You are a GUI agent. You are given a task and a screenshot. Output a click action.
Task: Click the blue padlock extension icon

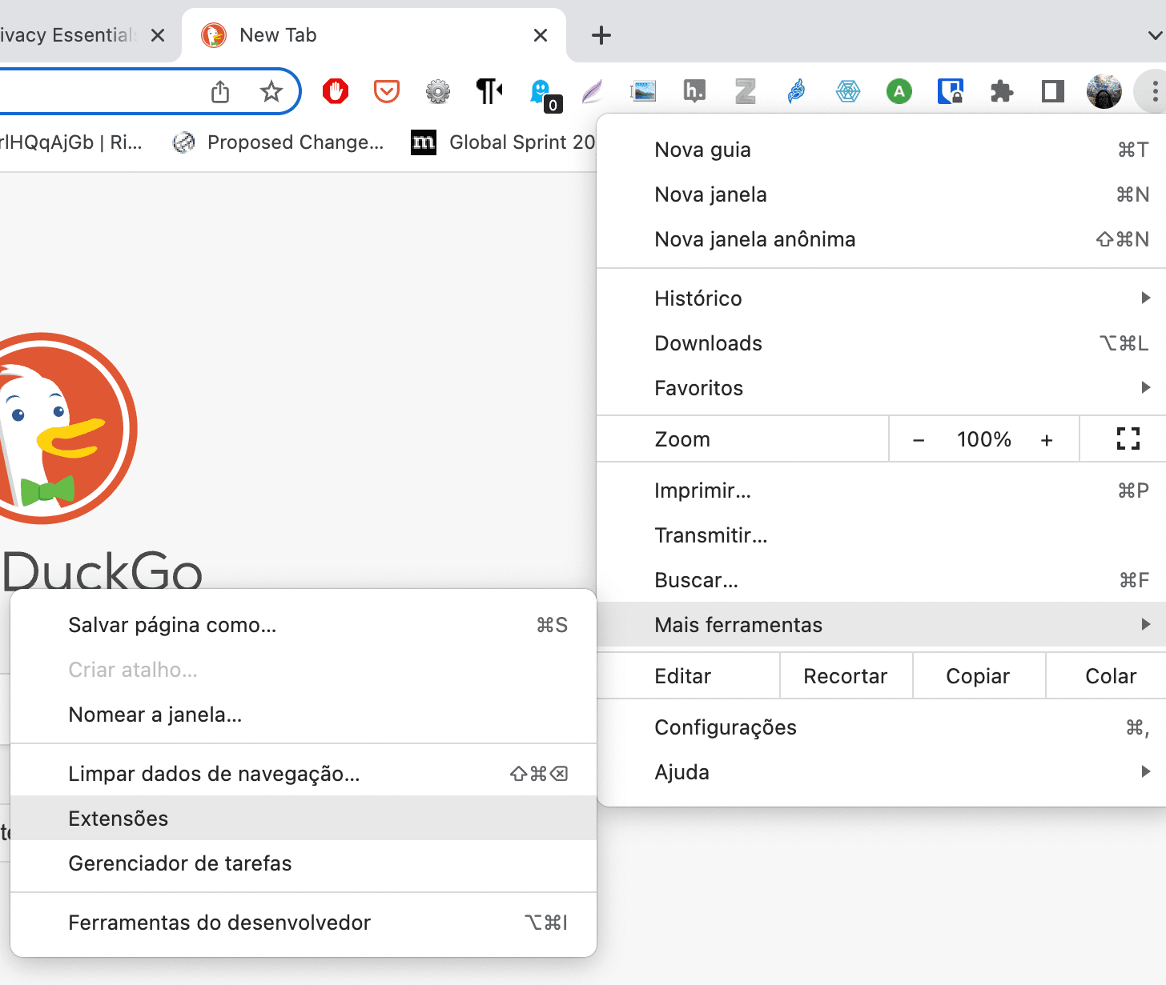[951, 91]
